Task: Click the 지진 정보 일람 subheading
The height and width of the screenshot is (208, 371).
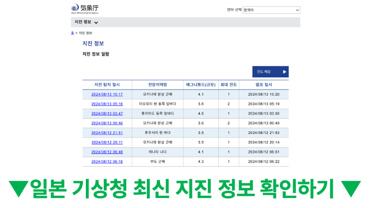Action: tap(96, 54)
